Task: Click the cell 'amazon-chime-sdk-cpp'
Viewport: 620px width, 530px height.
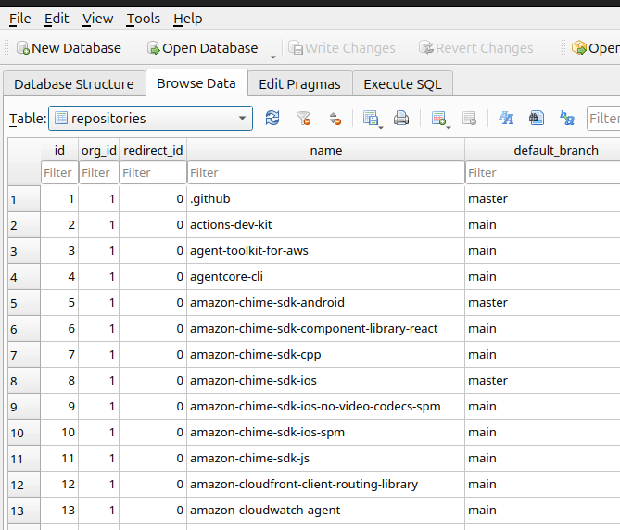Action: coord(326,355)
